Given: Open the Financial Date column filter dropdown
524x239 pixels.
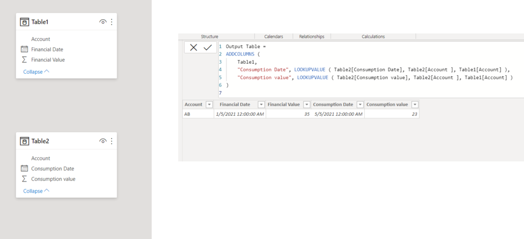Looking at the screenshot, I should (261, 104).
